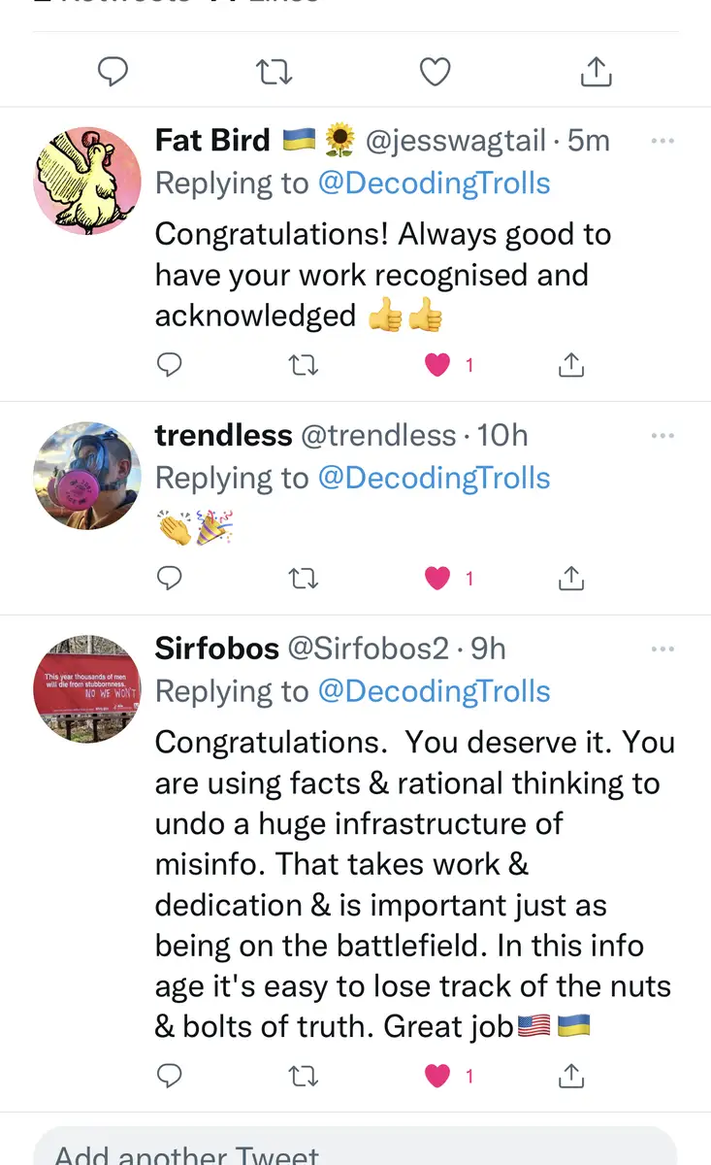Toggle like on trendless's tweet
The height and width of the screenshot is (1165, 711).
pyautogui.click(x=438, y=579)
